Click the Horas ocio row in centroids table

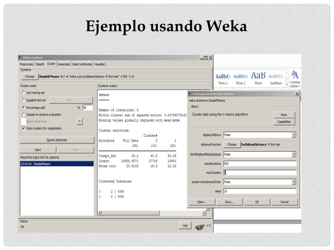tap(137, 166)
